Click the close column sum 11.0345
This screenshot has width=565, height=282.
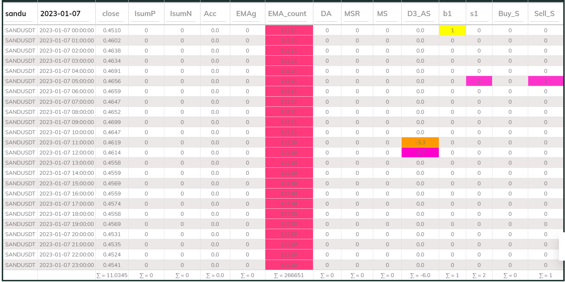point(112,275)
